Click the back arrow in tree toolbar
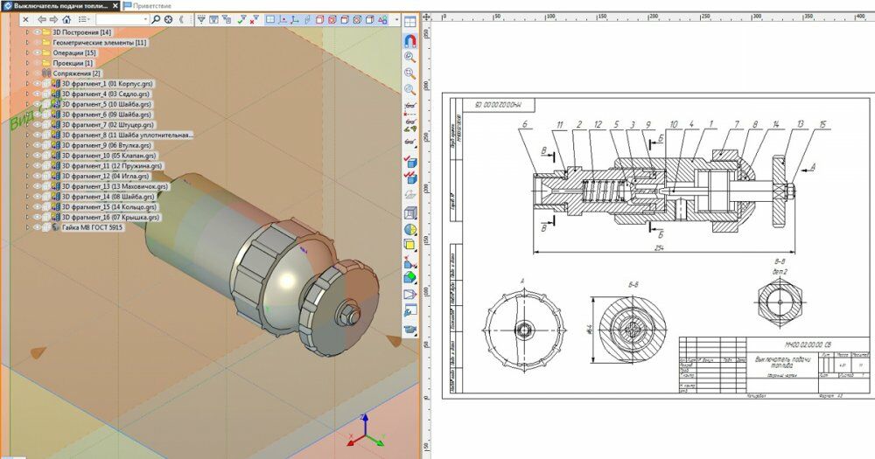The image size is (875, 459). [x=41, y=19]
